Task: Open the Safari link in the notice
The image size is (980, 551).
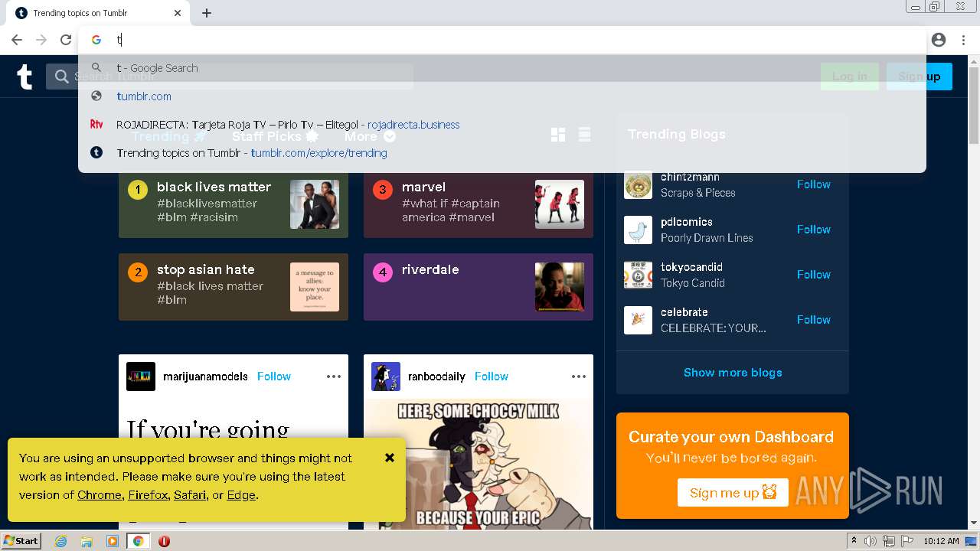Action: pyautogui.click(x=190, y=495)
